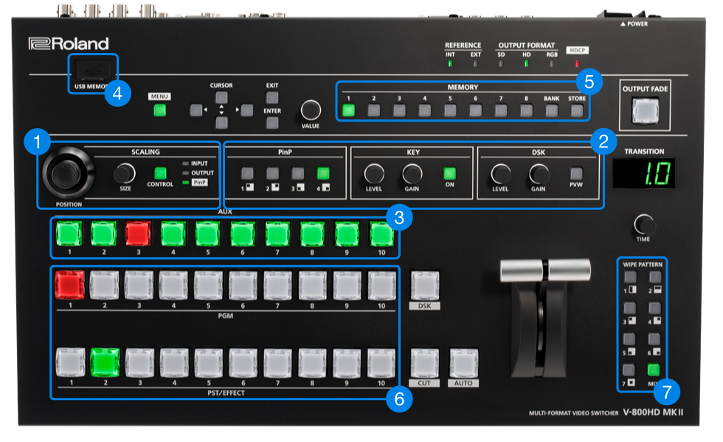The width and height of the screenshot is (723, 442).
Task: Click the CUT transition button
Action: pos(425,362)
